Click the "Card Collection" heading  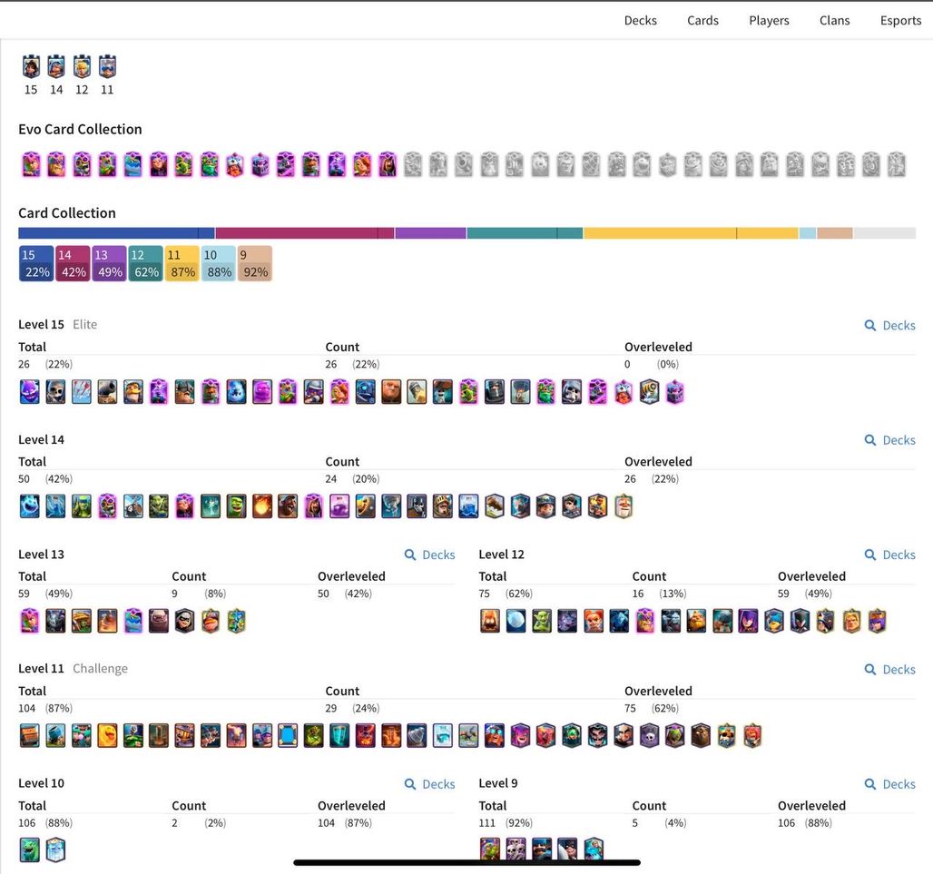pos(67,213)
